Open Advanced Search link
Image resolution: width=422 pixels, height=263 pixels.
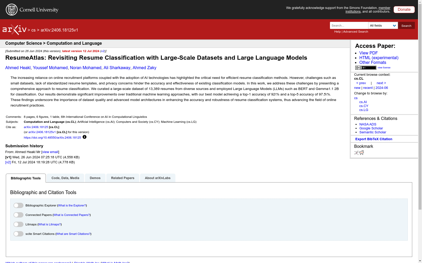tap(356, 32)
